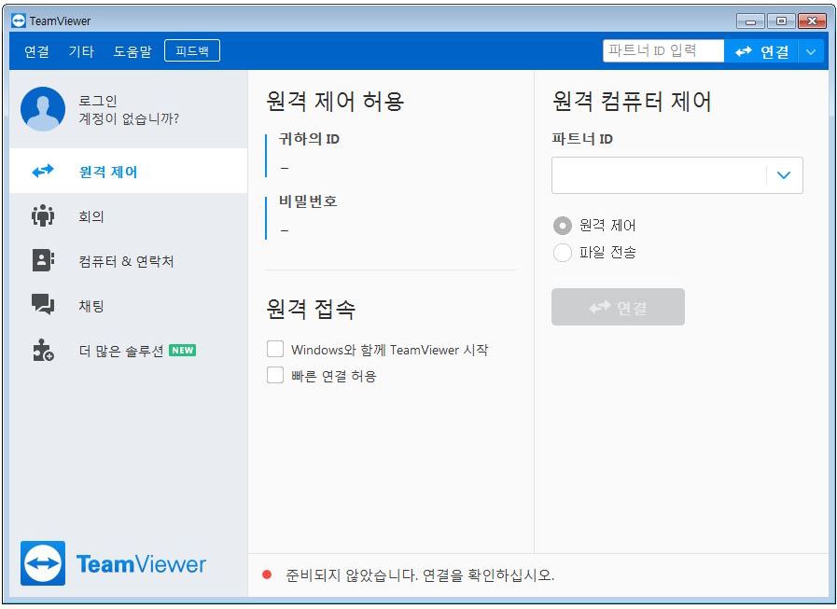The width and height of the screenshot is (837, 609).
Task: Click the 컴퓨터 & 연락처 contacts icon
Action: click(x=43, y=260)
